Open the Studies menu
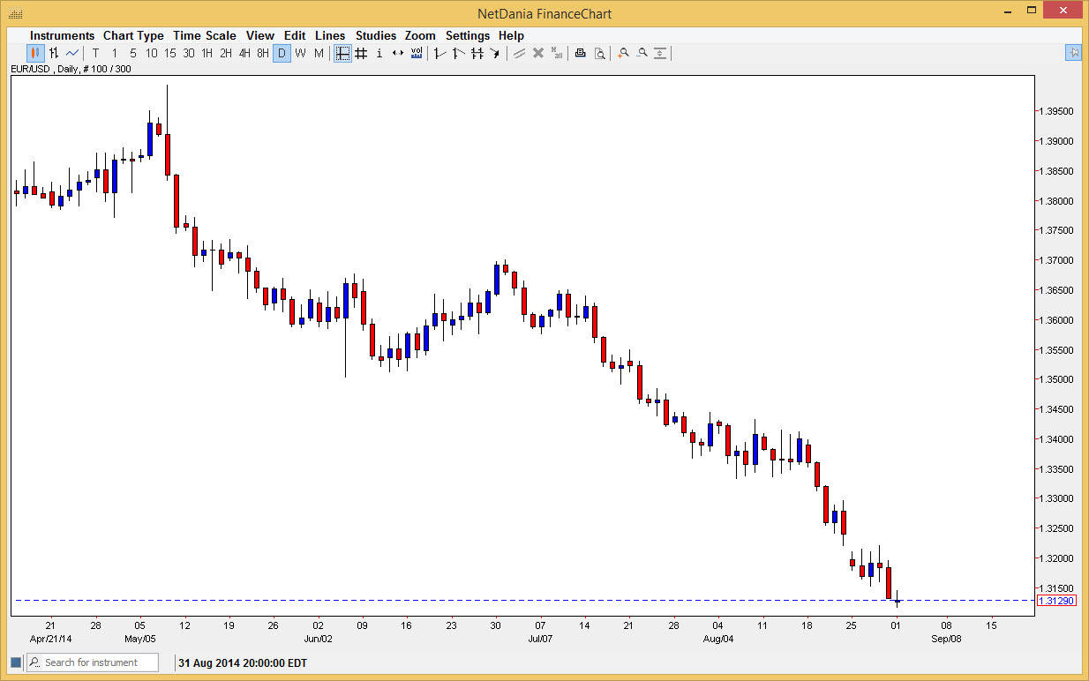The image size is (1089, 681). tap(376, 35)
